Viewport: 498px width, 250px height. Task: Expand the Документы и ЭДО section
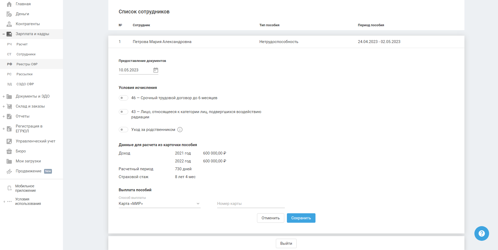point(4,97)
